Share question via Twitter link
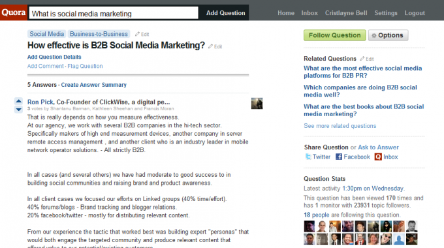This screenshot has height=248, width=444. coord(321,157)
